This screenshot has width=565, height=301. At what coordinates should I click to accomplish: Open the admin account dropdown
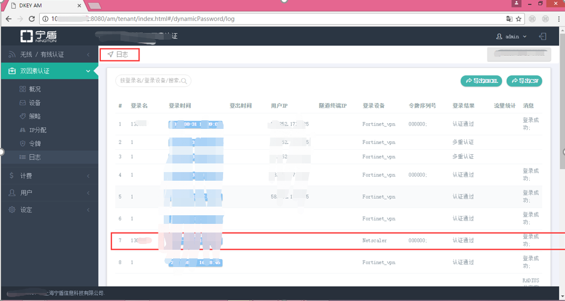pyautogui.click(x=512, y=36)
